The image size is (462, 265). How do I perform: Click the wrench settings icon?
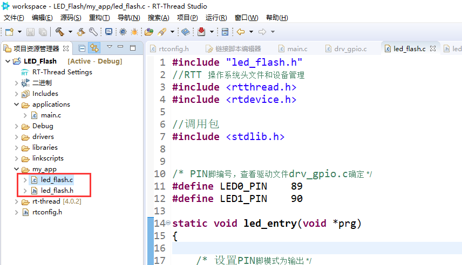[93, 32]
